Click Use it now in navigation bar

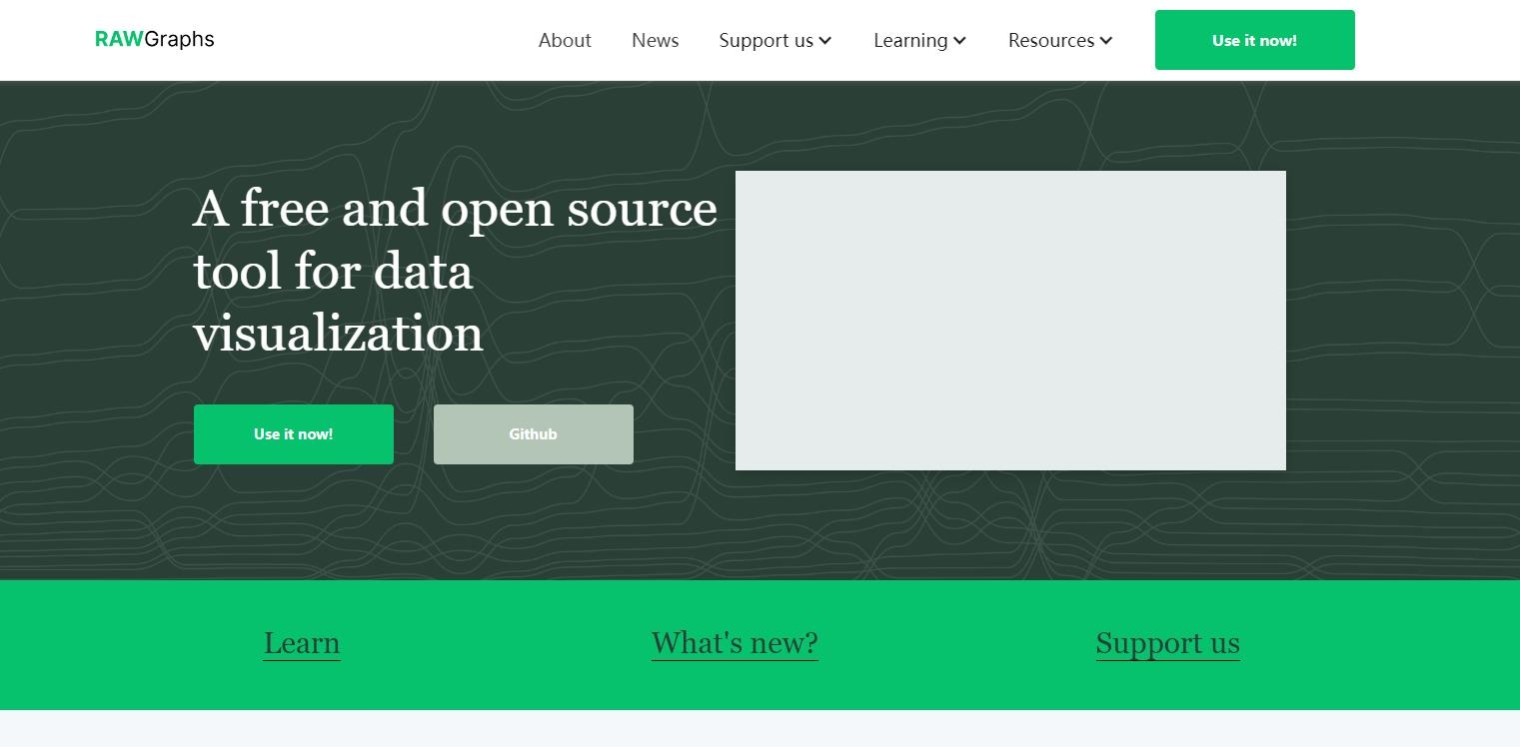pos(1255,40)
